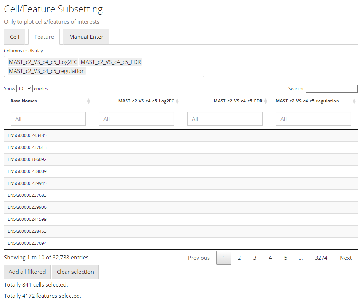Select row ENSG00000237094 in the table
Image resolution: width=362 pixels, height=304 pixels.
coord(27,243)
